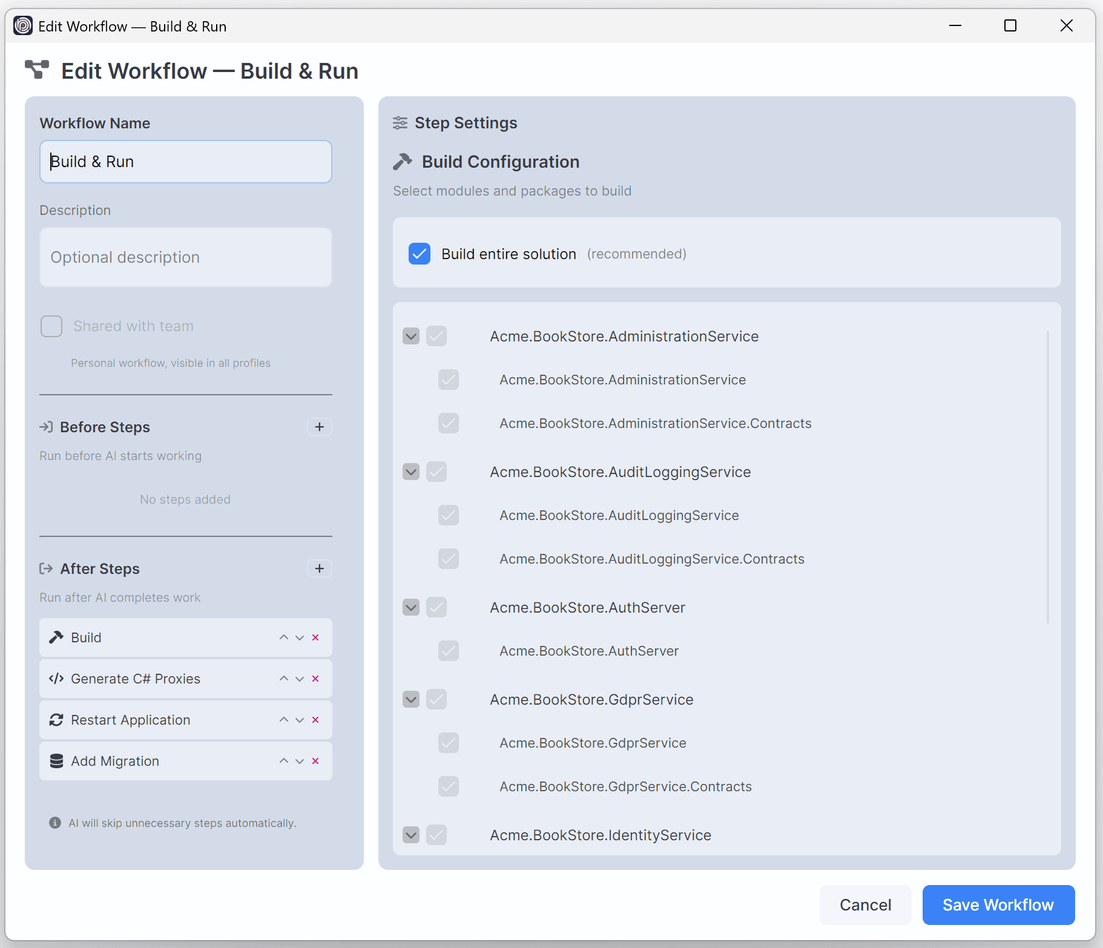Move Restart Application step down
Screen dimensions: 1103x948
[x=300, y=720]
